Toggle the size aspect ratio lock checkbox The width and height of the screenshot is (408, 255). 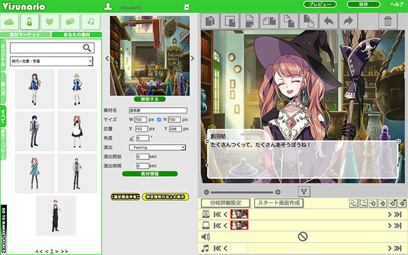coord(159,119)
